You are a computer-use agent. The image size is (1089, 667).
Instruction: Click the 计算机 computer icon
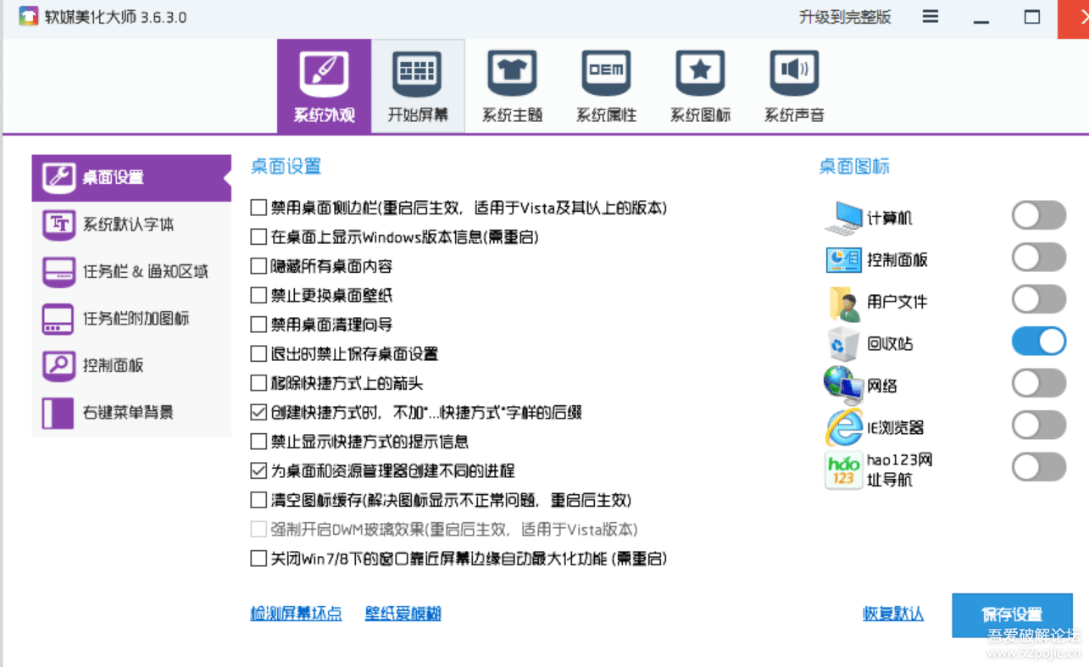844,218
